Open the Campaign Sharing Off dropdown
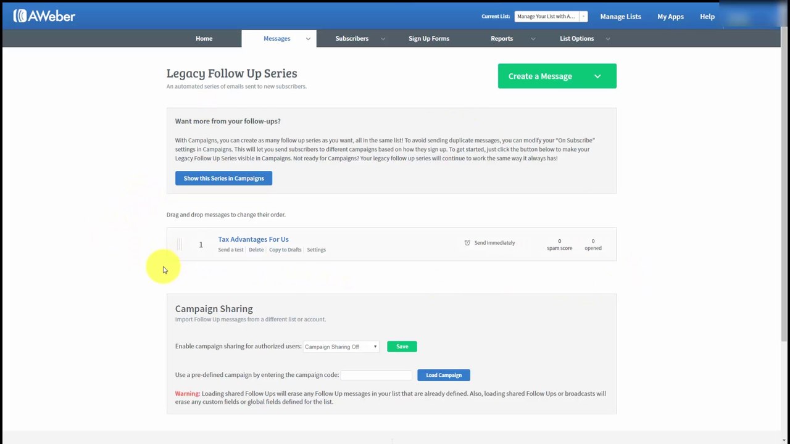Screen dimensions: 790x444 [x=341, y=347]
